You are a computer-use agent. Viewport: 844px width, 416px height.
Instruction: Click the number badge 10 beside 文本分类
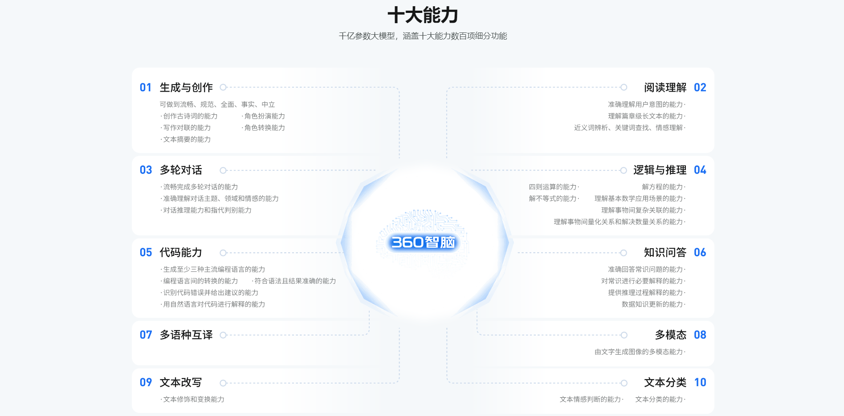coord(700,382)
